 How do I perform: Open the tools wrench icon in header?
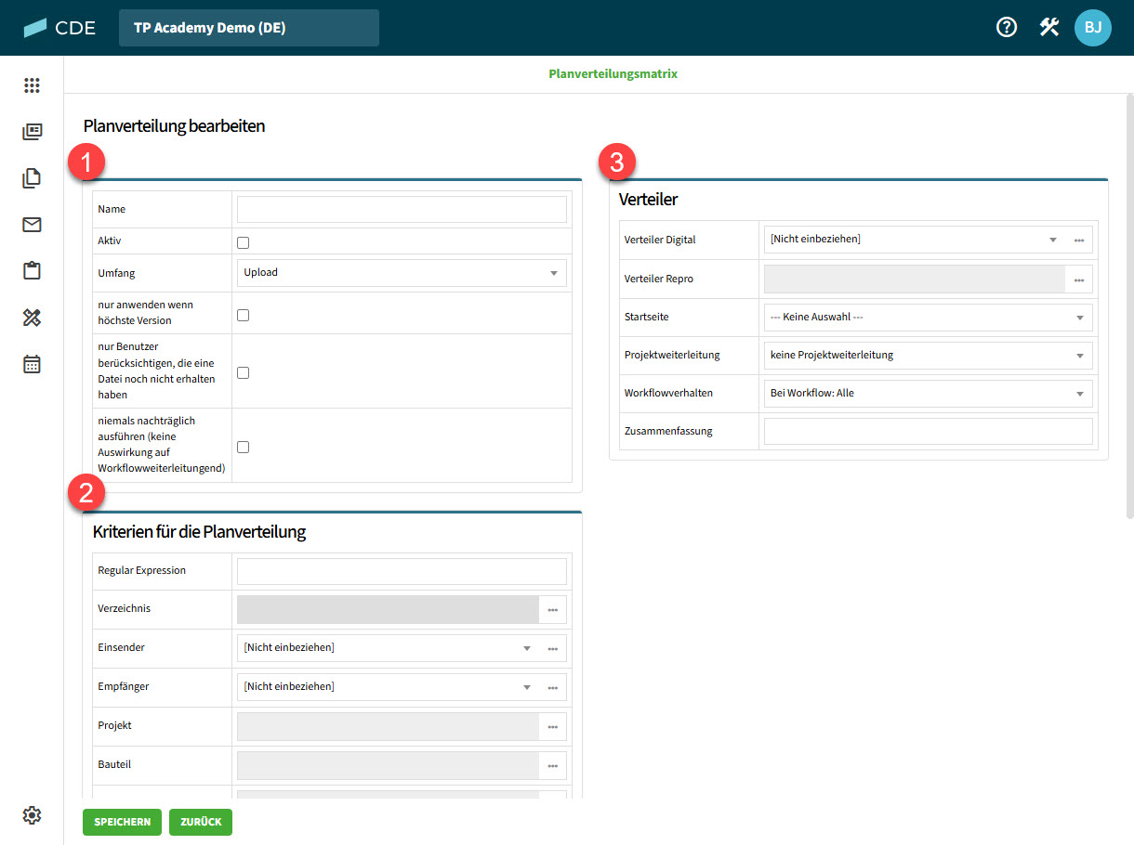click(x=1049, y=28)
